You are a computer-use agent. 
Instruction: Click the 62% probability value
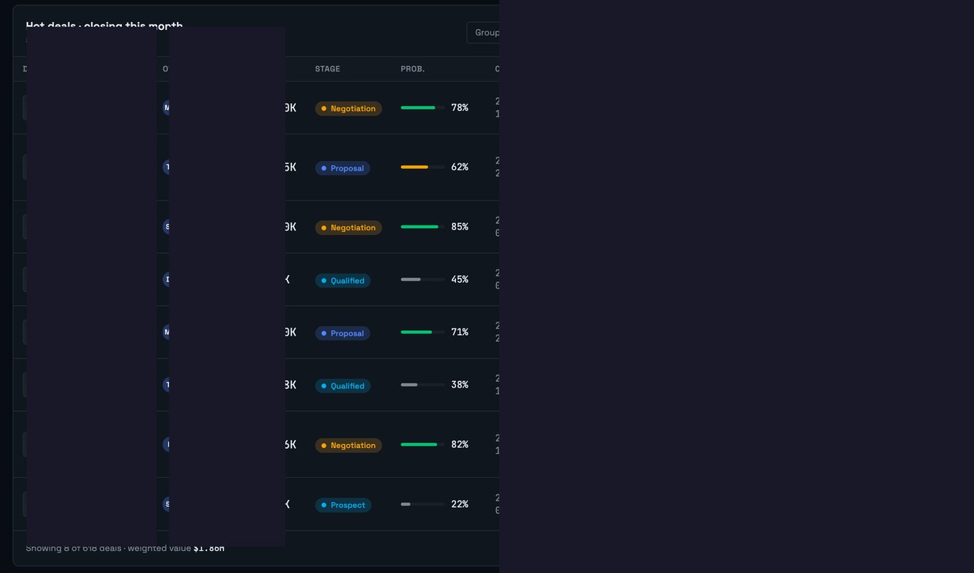[x=460, y=167]
